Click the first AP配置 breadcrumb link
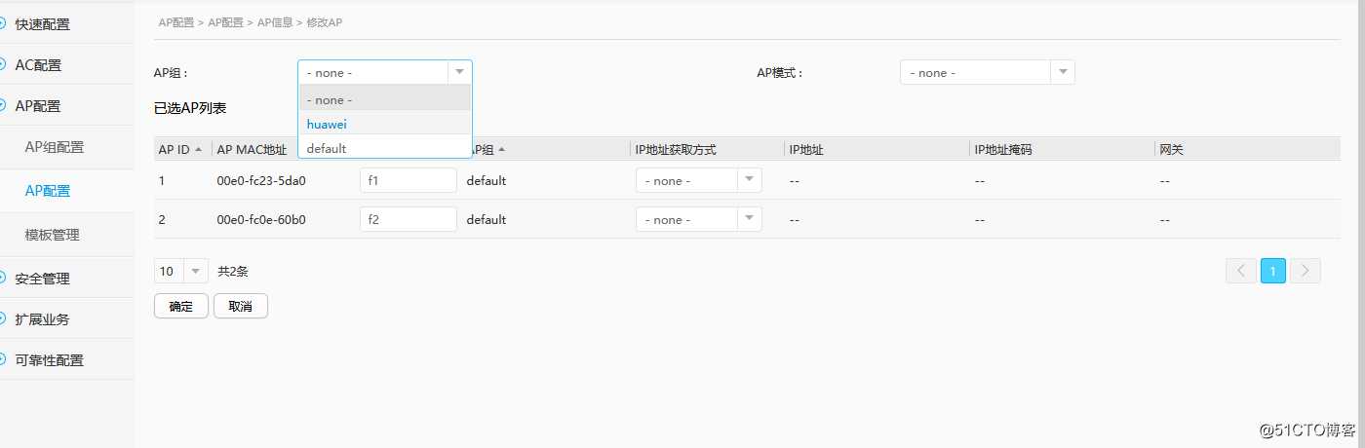 176,21
